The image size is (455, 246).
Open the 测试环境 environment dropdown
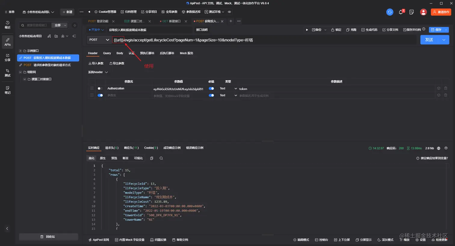pyautogui.click(x=215, y=12)
